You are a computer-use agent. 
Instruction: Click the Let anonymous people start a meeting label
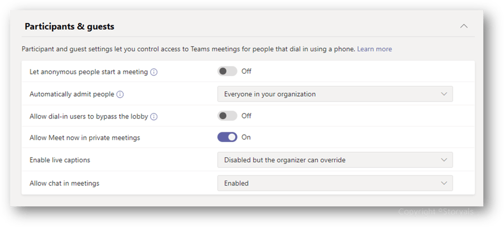coord(88,72)
